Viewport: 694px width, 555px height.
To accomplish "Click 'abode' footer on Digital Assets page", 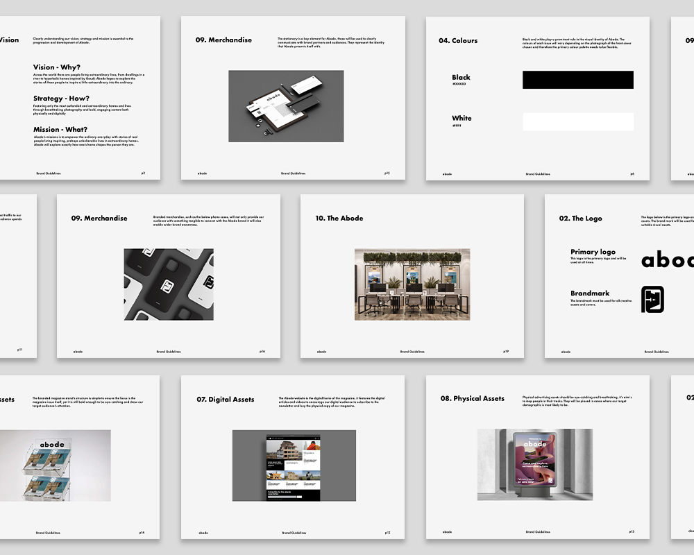I will click(x=203, y=533).
